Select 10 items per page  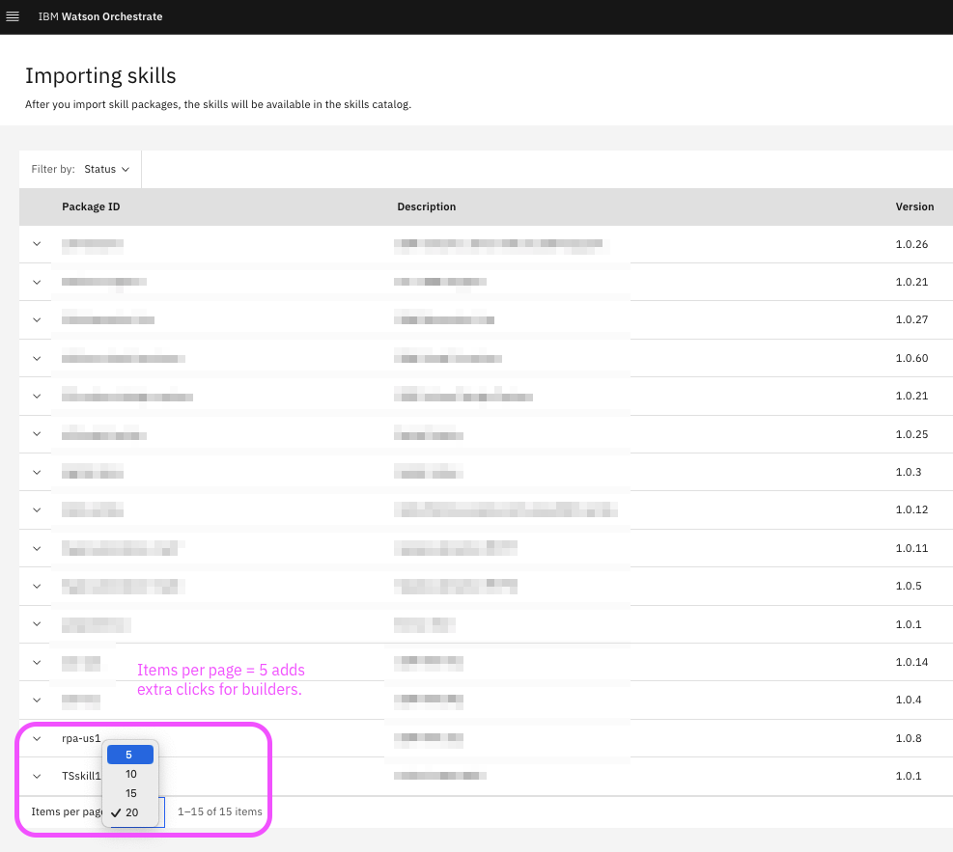click(130, 774)
